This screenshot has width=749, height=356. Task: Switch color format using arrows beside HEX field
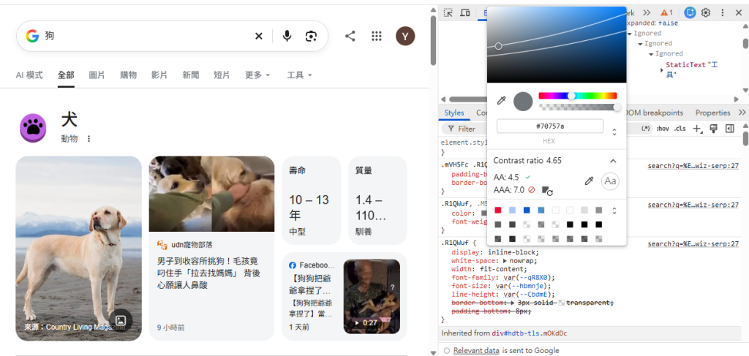pyautogui.click(x=614, y=132)
